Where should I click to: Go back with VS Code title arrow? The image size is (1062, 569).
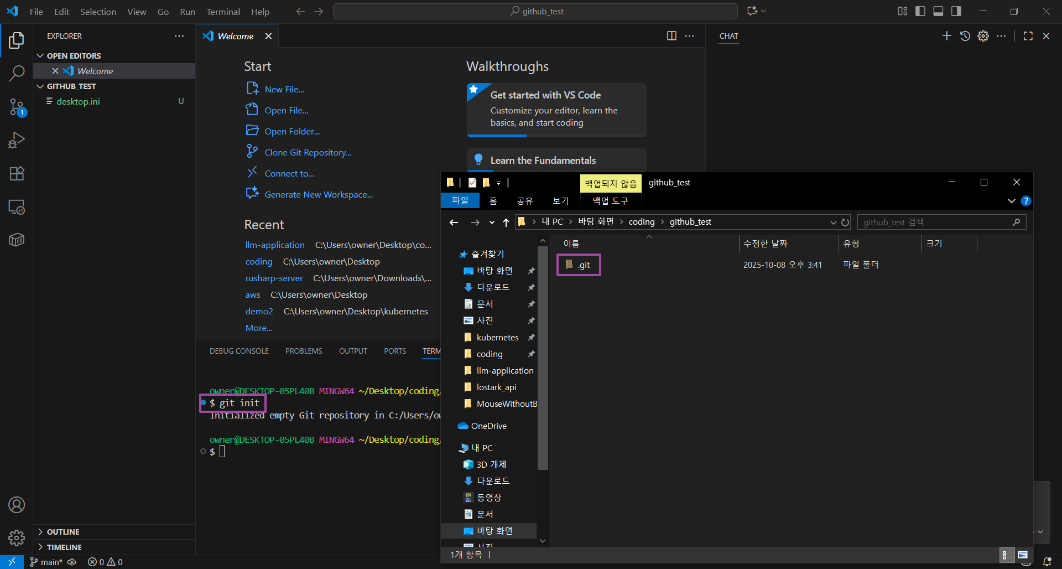tap(300, 12)
